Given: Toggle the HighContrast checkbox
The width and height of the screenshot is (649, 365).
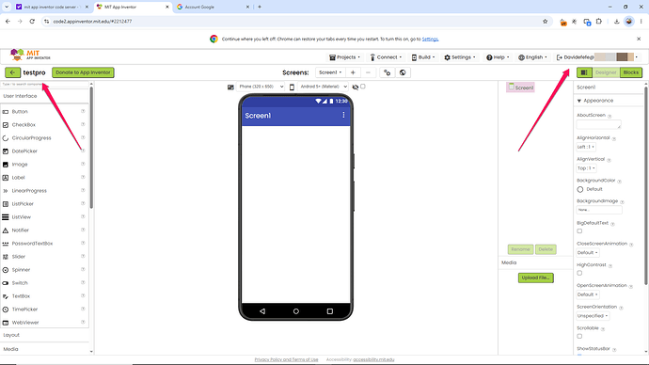Looking at the screenshot, I should 579,273.
